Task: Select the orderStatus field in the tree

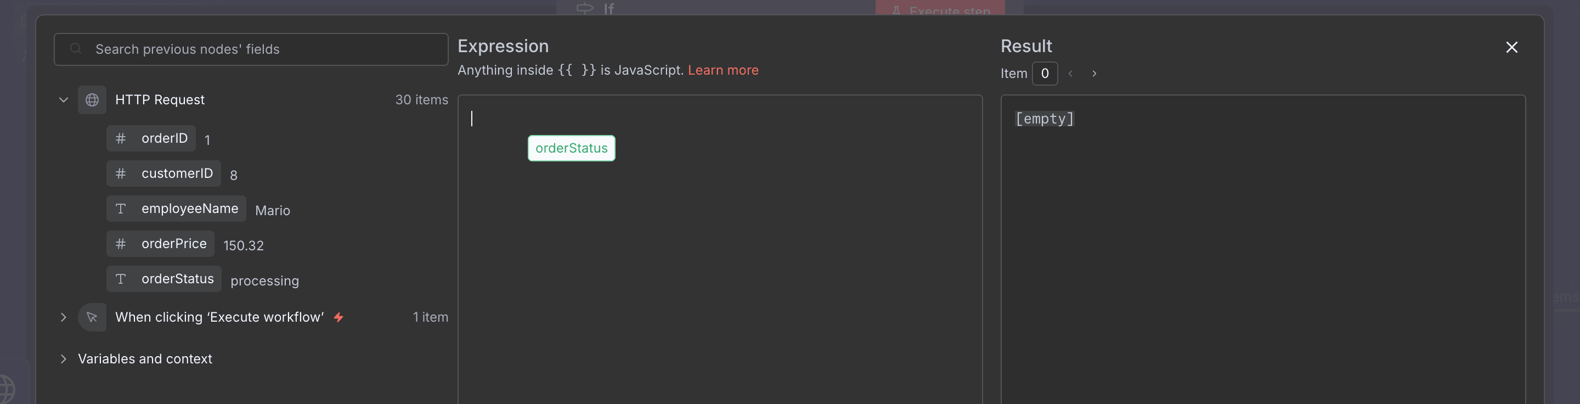Action: point(164,278)
